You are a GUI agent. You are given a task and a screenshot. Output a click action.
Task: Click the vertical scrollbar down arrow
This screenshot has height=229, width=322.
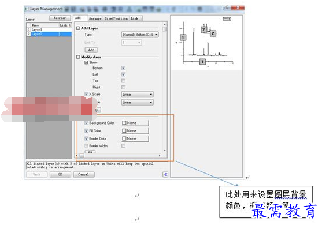coord(165,151)
